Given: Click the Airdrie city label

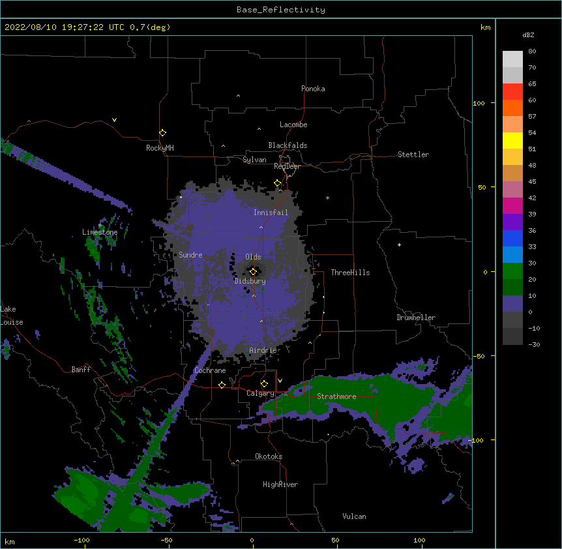Looking at the screenshot, I should point(263,350).
